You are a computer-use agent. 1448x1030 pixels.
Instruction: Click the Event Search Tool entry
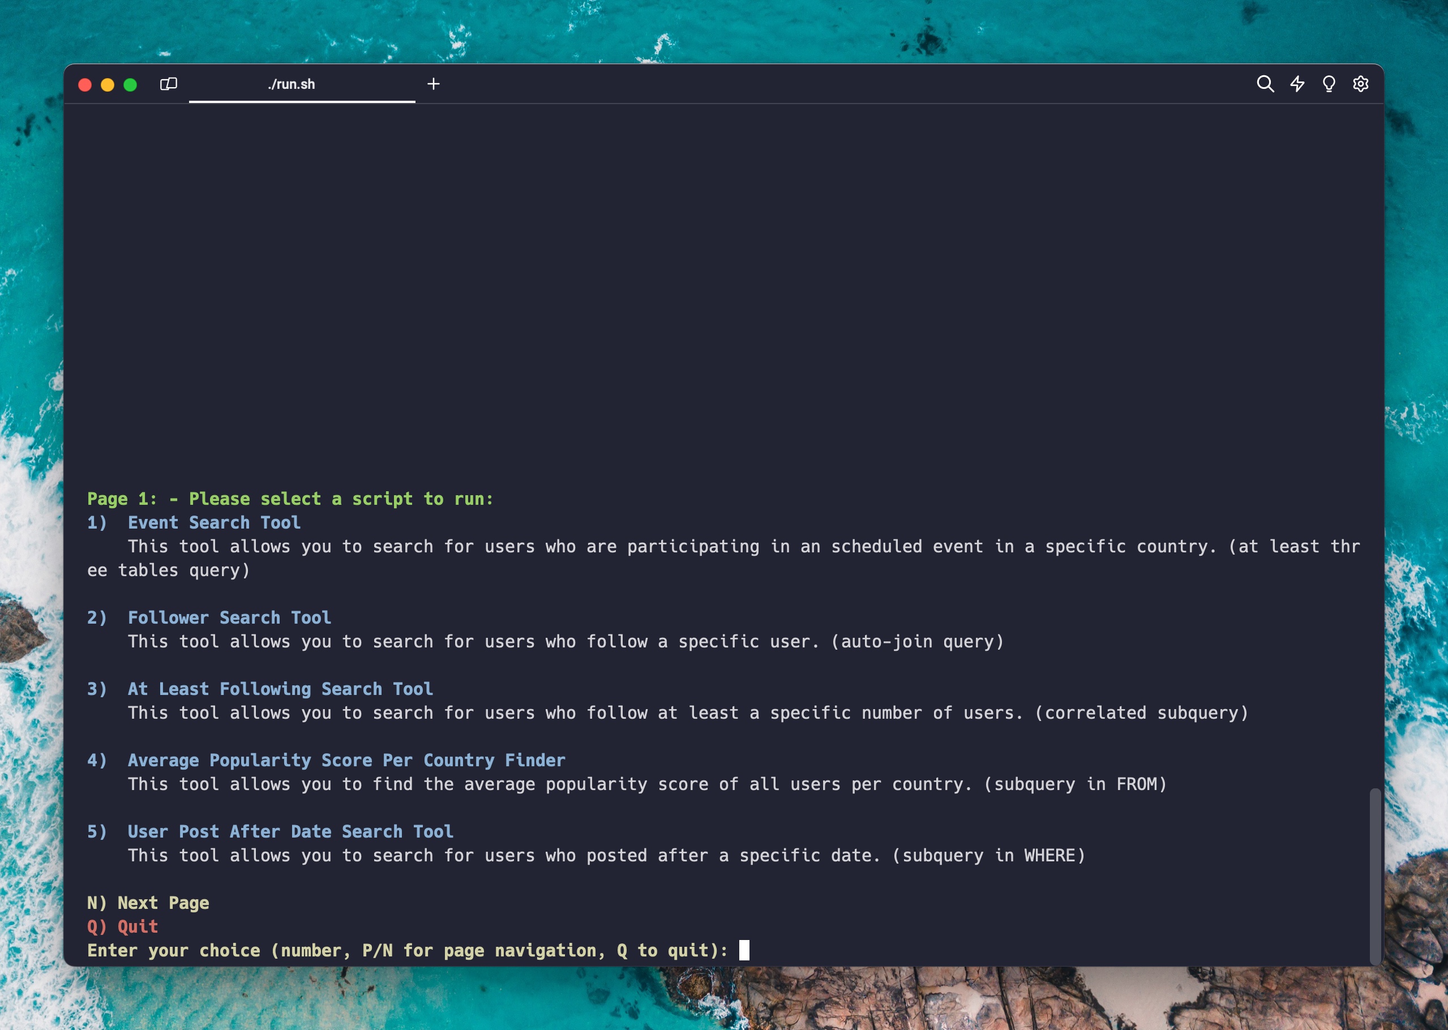[214, 522]
